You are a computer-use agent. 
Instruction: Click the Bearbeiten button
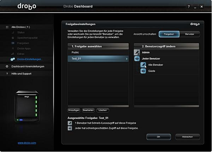coord(88,110)
